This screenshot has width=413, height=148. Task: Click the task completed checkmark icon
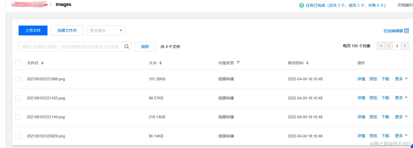pos(302,5)
